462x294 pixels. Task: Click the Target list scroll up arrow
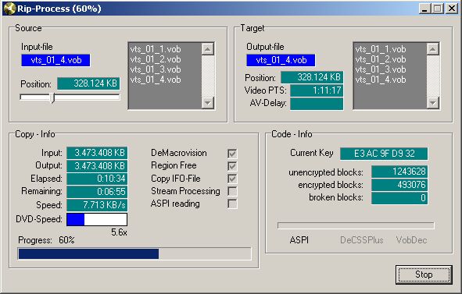pos(433,49)
